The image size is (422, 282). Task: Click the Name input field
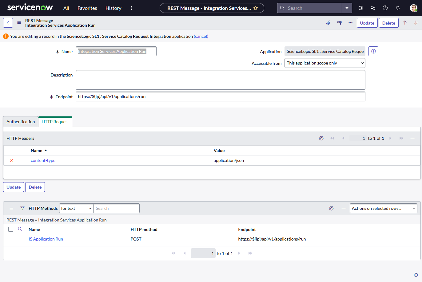click(x=116, y=51)
